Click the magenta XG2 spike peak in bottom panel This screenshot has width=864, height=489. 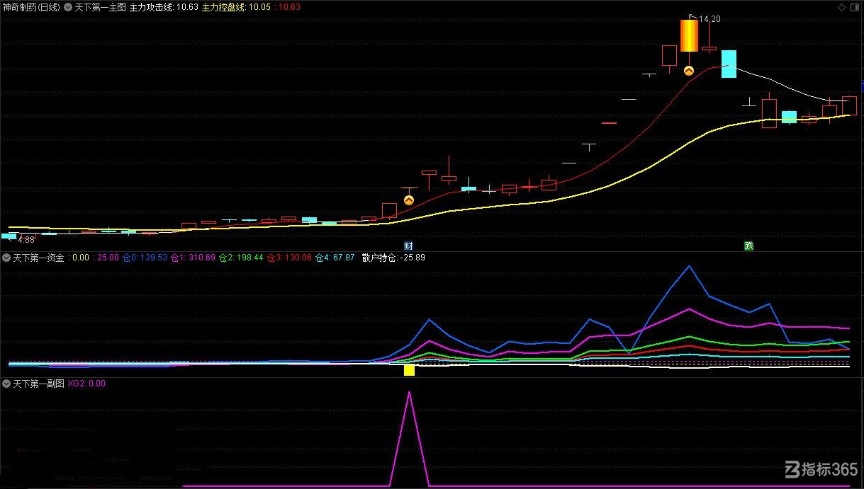click(409, 392)
